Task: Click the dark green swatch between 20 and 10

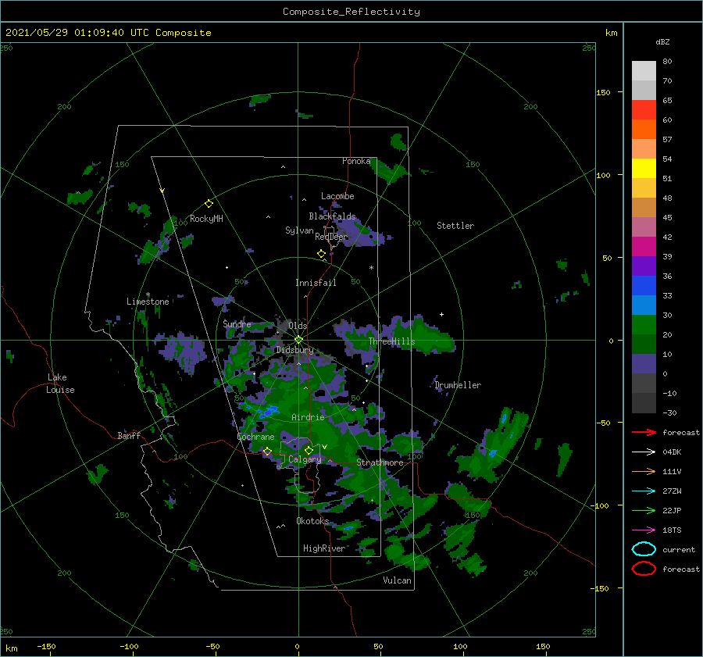Action: pyautogui.click(x=644, y=344)
